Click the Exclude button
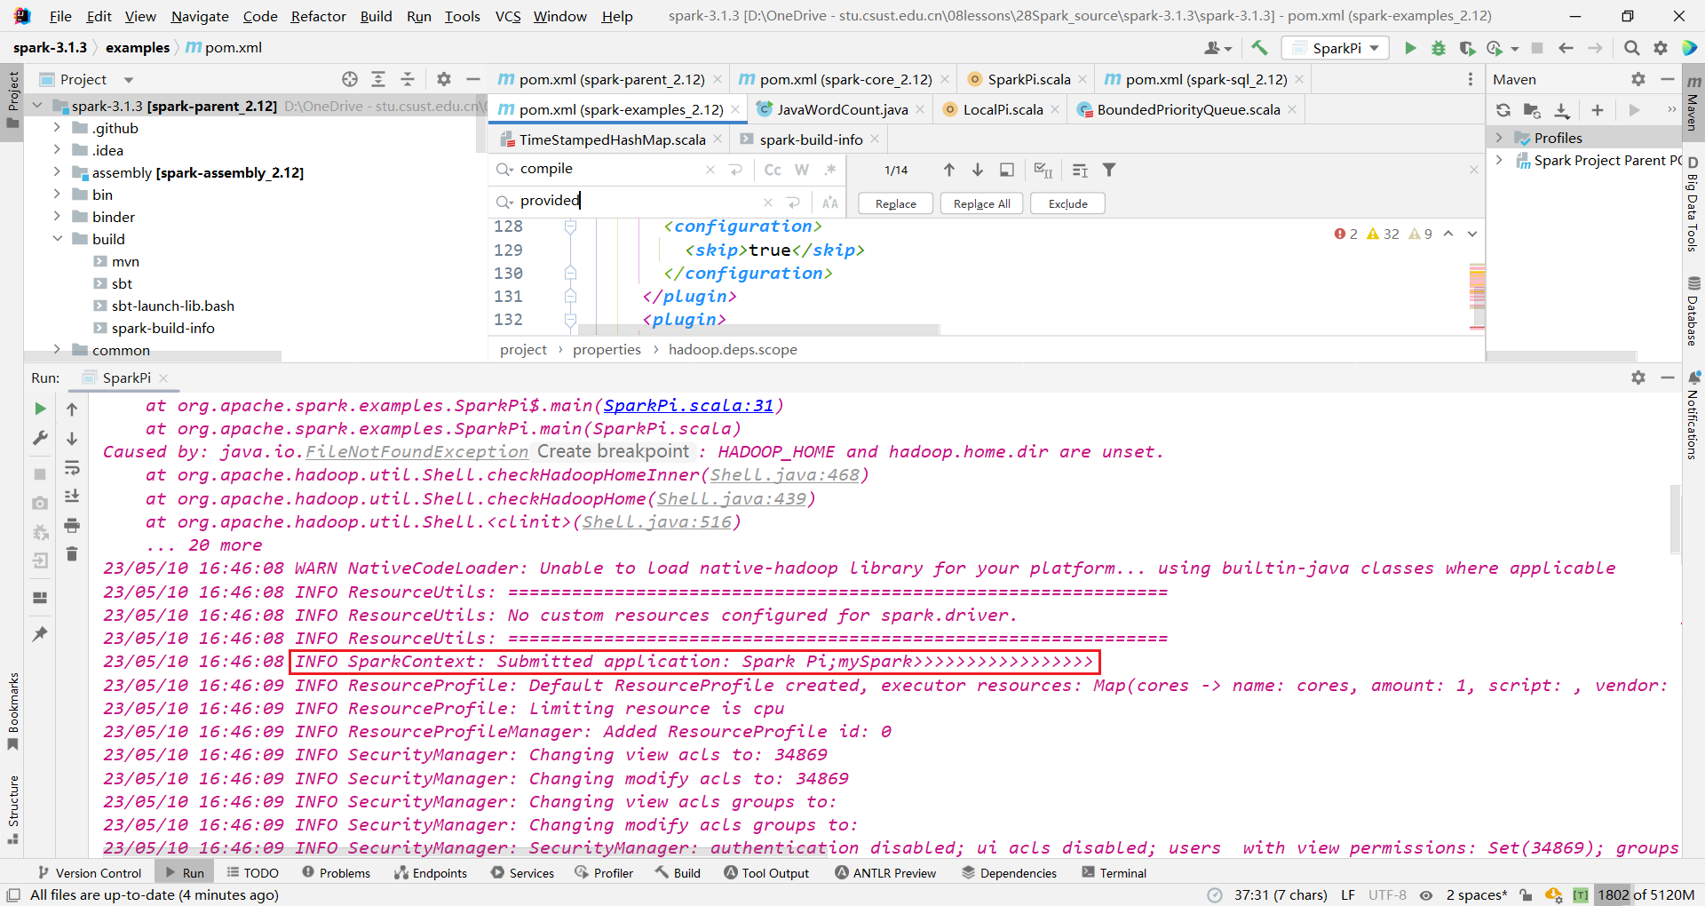 click(x=1067, y=203)
